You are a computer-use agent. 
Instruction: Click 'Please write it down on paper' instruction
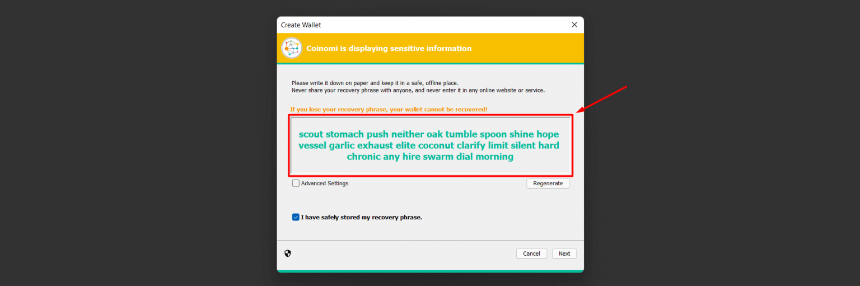375,83
